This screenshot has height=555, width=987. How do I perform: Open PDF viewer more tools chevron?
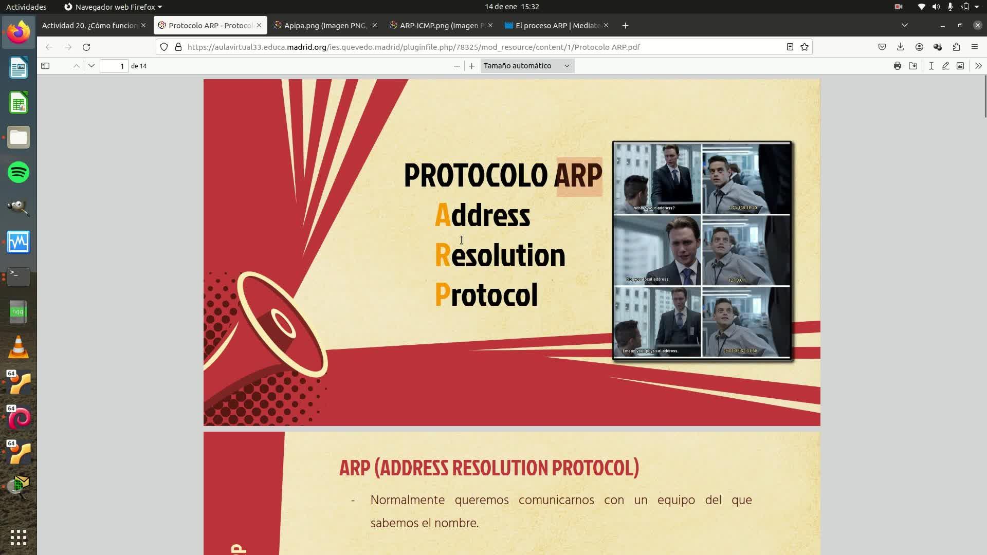(978, 66)
